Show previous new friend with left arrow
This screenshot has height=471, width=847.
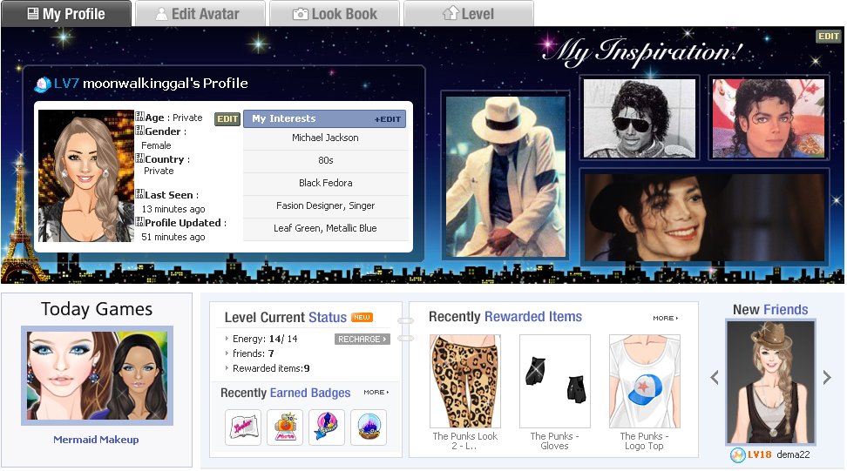coord(715,378)
